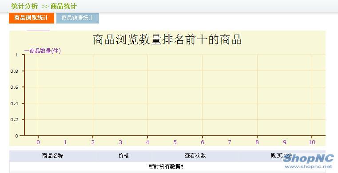The width and height of the screenshot is (338, 173).
Task: Click the 商品数量(件) legend label
Action: 43,51
